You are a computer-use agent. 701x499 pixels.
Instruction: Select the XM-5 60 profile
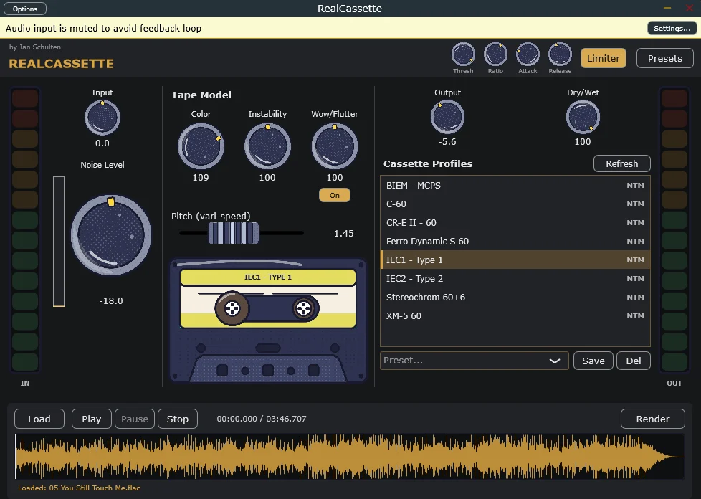[515, 315]
